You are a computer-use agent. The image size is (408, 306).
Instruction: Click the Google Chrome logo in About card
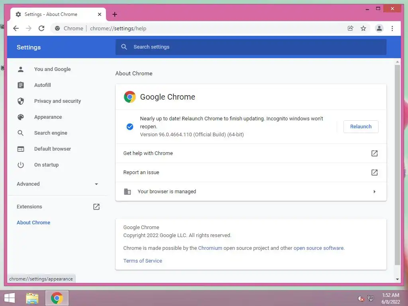130,97
